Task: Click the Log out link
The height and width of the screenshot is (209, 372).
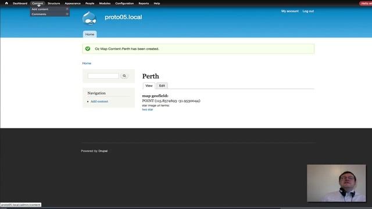Action: tap(308, 11)
